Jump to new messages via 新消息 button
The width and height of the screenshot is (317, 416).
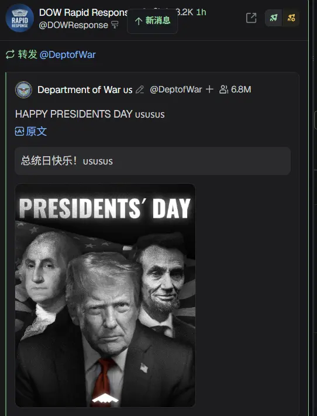[x=152, y=21]
